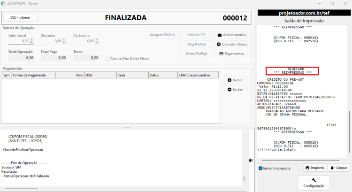
Task: Click the Total Operação value field
Action: [x=21, y=58]
